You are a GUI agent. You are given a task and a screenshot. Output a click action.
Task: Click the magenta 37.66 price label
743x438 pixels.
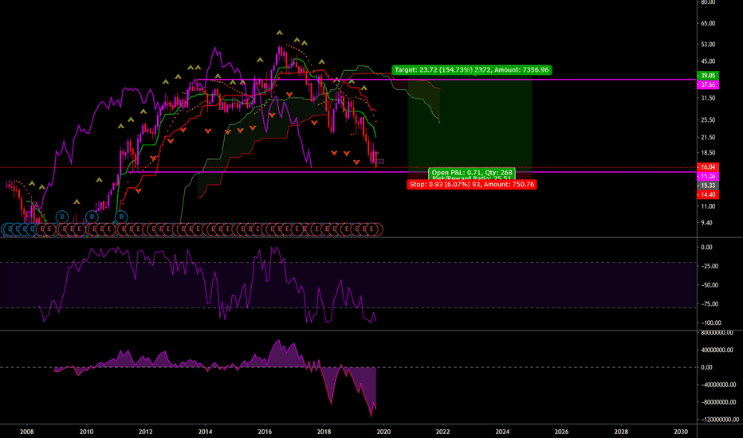point(708,84)
